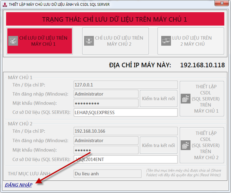Click the SQL2014ENT database field
Viewport: 231px width, 193px height.
coord(126,159)
